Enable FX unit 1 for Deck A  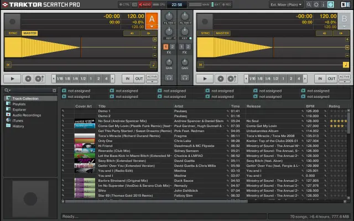point(165,47)
